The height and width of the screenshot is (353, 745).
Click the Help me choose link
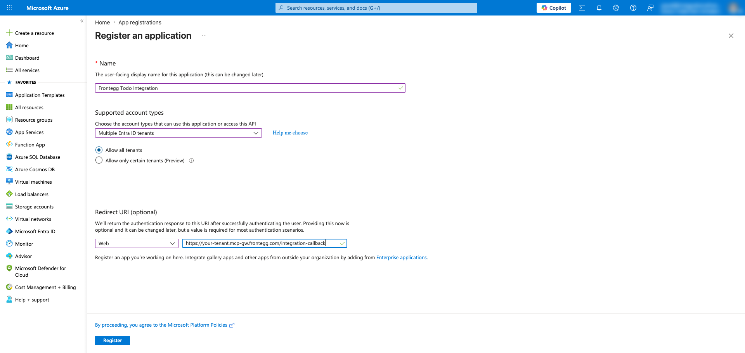pyautogui.click(x=290, y=133)
